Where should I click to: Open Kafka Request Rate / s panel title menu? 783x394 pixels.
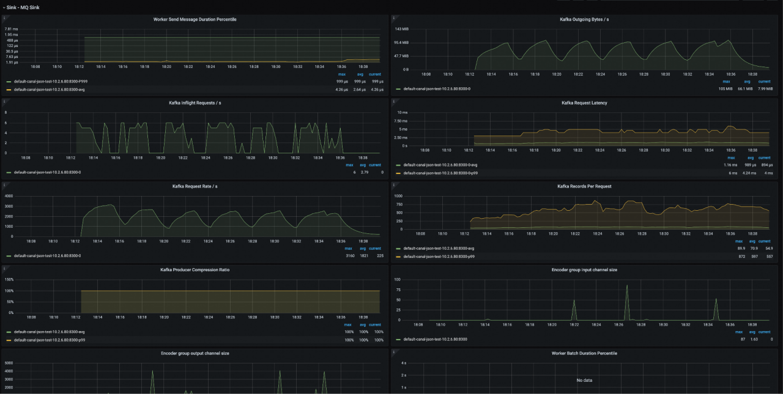pyautogui.click(x=195, y=186)
